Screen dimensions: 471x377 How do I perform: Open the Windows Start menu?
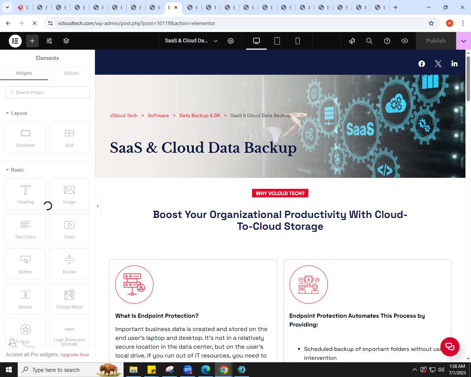click(x=9, y=370)
